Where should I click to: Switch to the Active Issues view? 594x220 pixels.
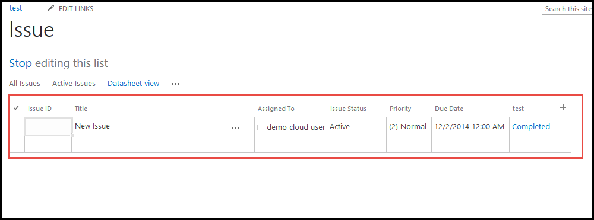pos(74,84)
